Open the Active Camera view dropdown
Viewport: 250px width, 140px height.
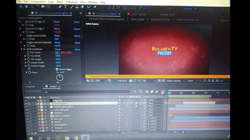click(x=175, y=81)
